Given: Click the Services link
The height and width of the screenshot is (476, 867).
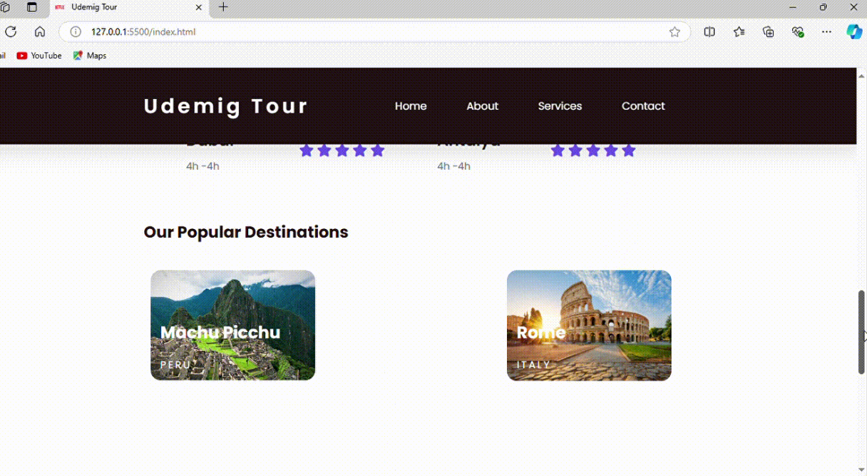Looking at the screenshot, I should (560, 106).
